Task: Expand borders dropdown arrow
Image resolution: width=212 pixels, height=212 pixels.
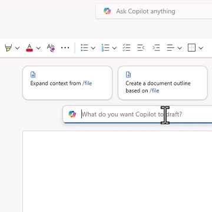Action: tap(201, 48)
